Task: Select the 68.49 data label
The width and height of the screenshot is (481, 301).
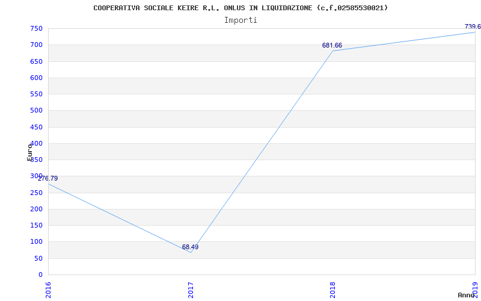Action: (x=190, y=247)
